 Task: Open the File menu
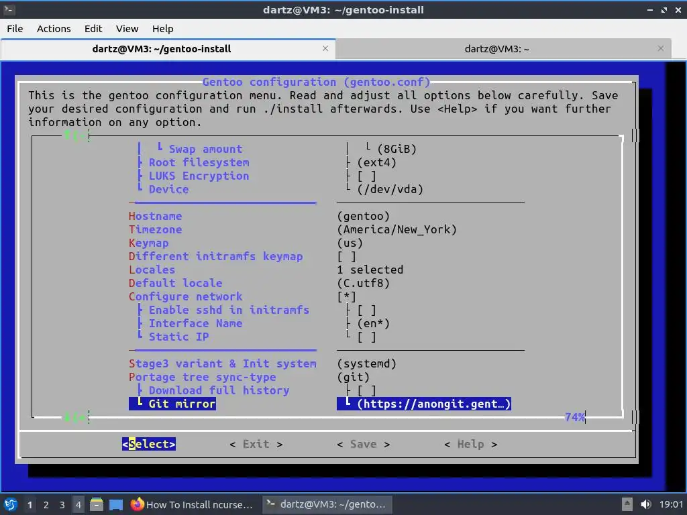15,28
